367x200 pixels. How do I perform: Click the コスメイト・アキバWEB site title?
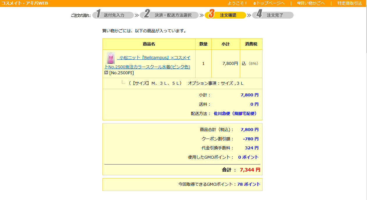click(x=25, y=3)
